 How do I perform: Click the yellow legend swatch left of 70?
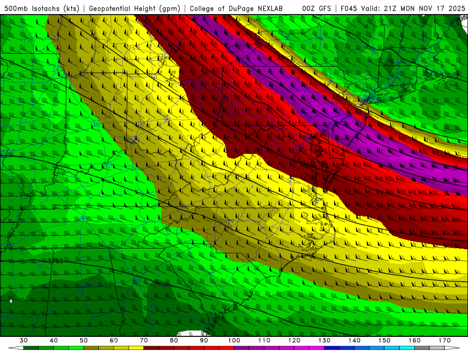click(x=136, y=348)
